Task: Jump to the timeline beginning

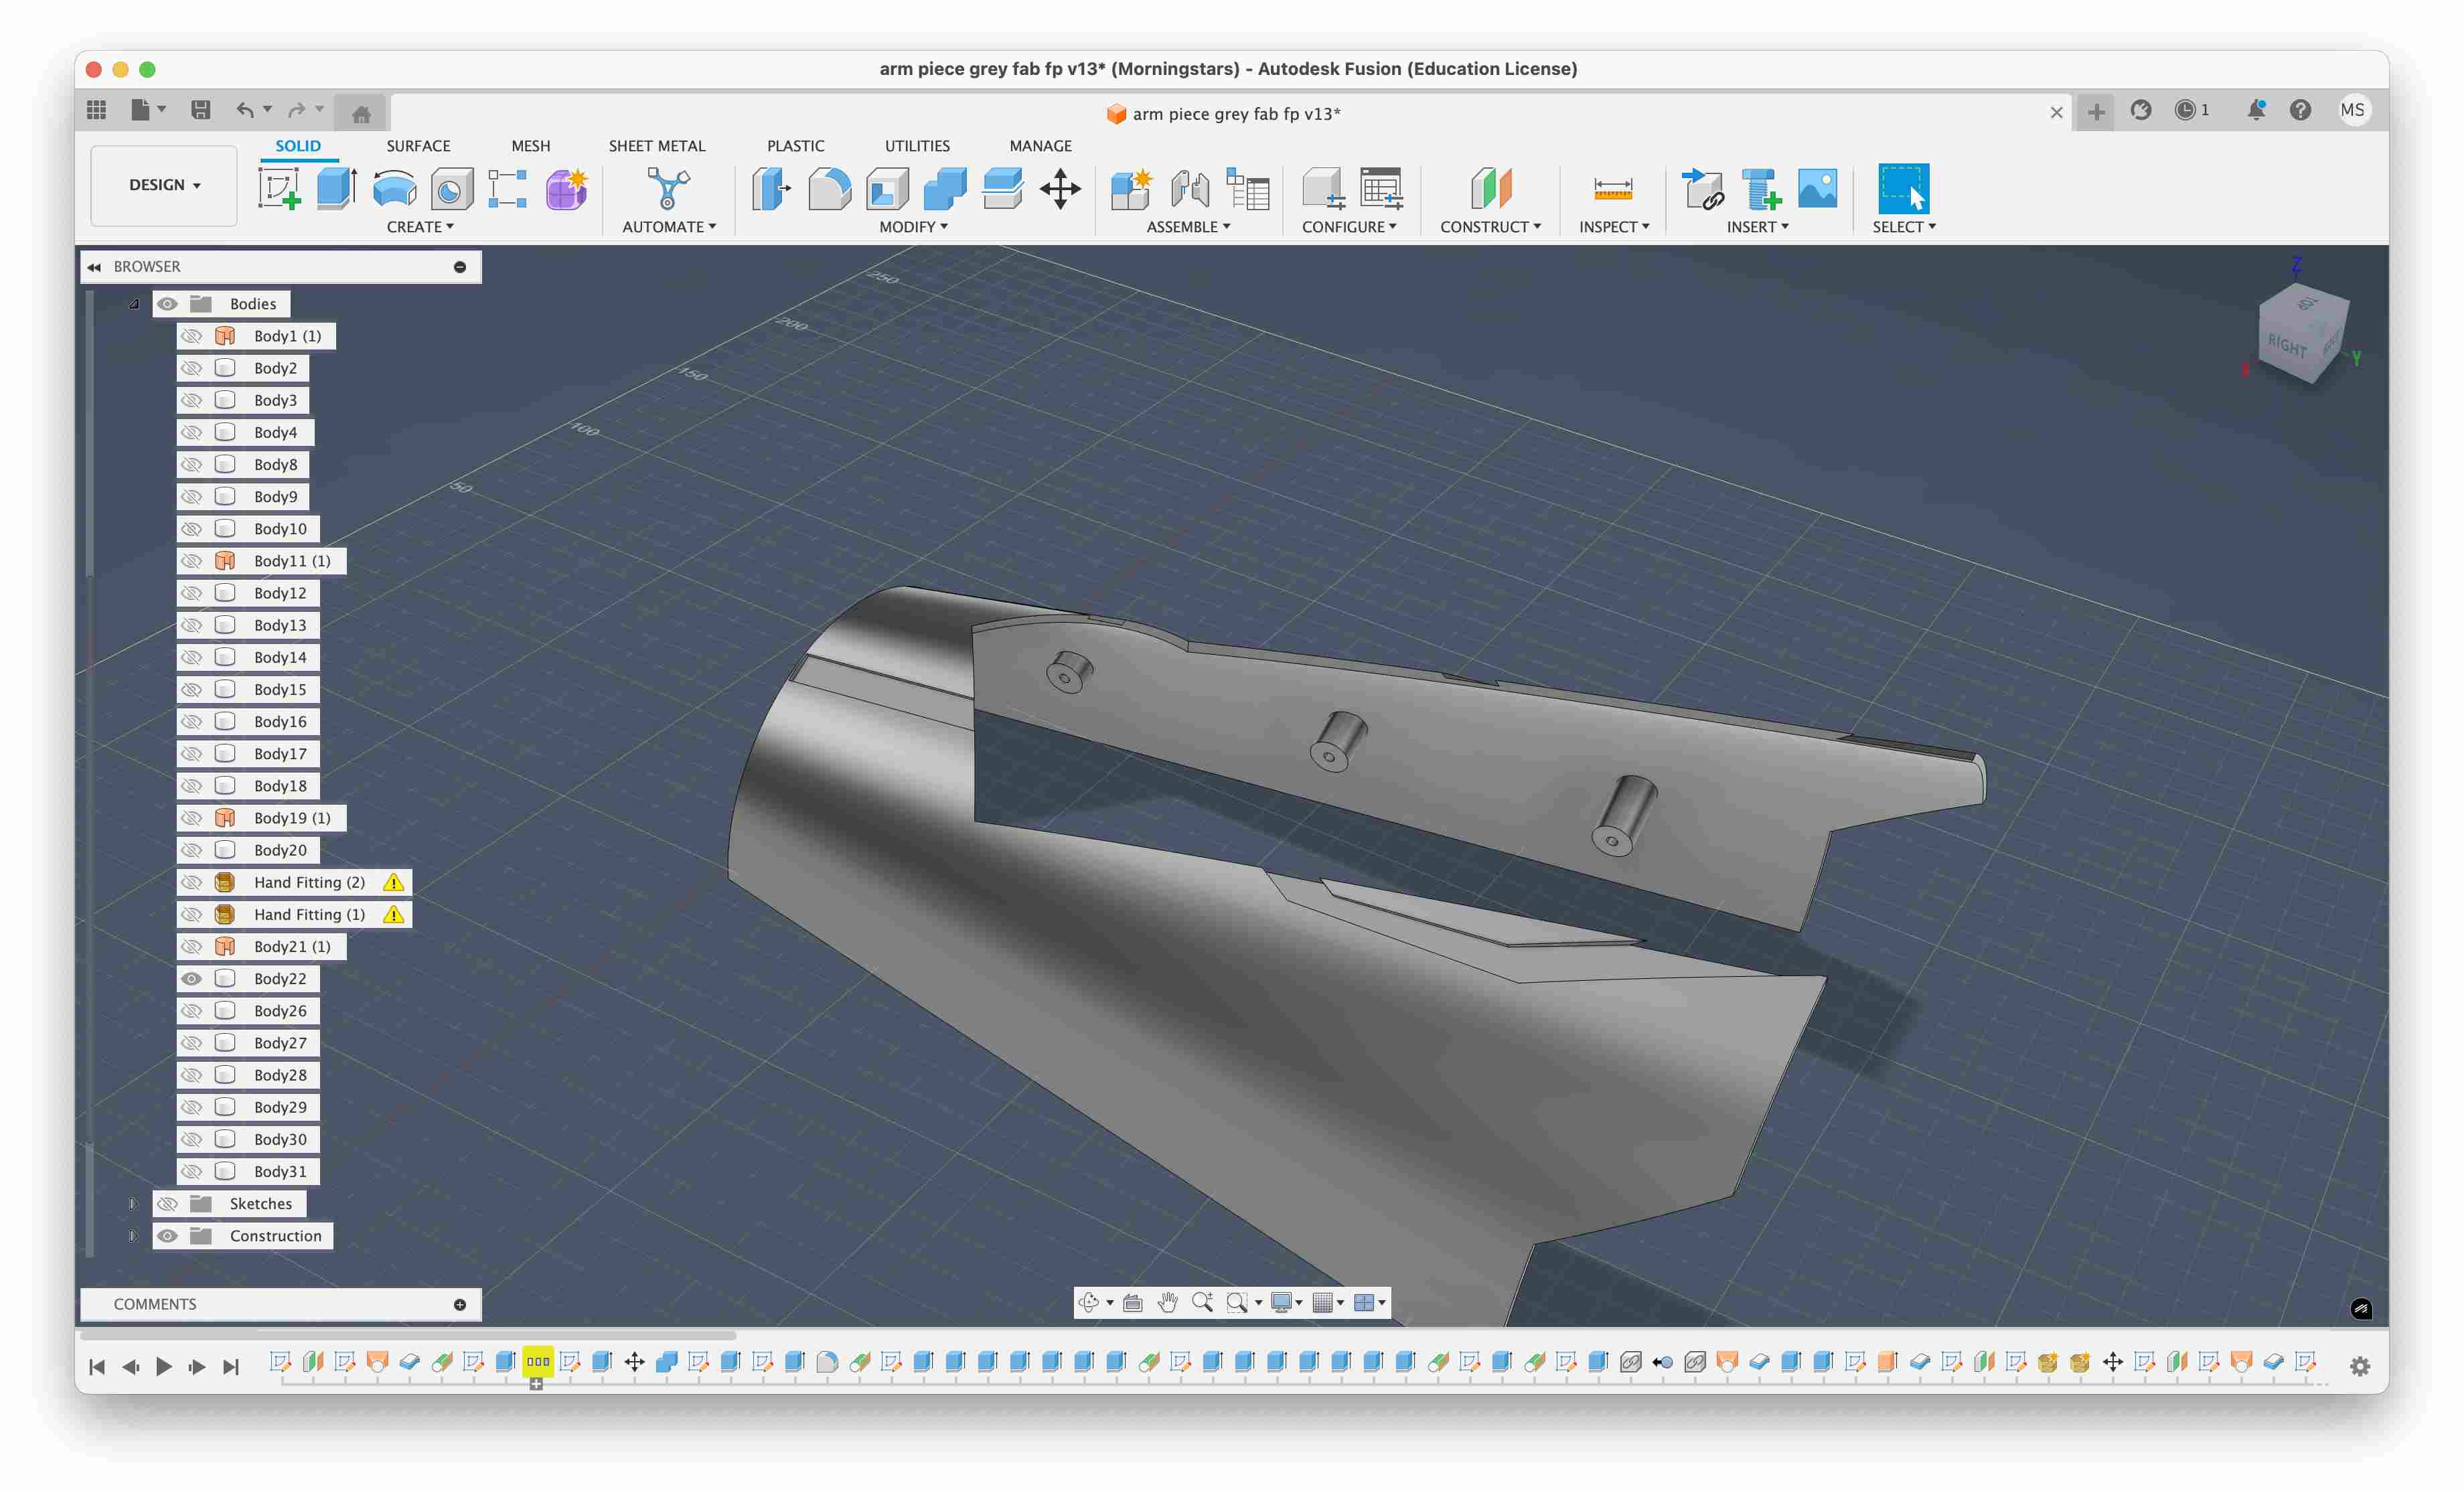Action: tap(97, 1367)
